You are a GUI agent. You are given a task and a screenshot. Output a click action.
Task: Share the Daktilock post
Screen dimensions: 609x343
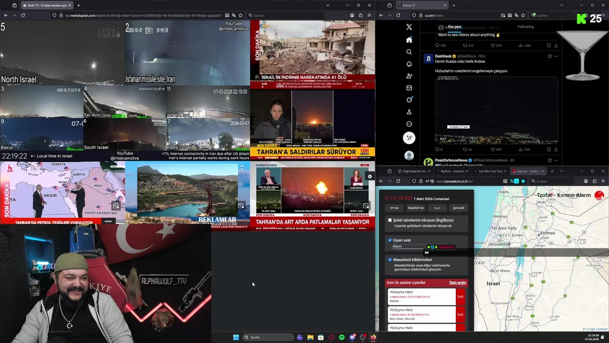pyautogui.click(x=556, y=150)
